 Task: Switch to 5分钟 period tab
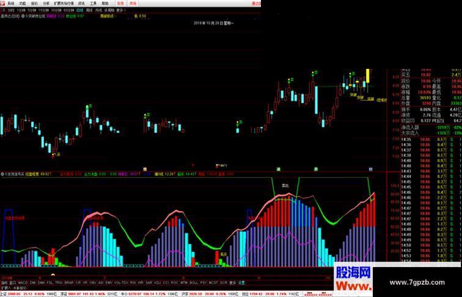(x=32, y=10)
